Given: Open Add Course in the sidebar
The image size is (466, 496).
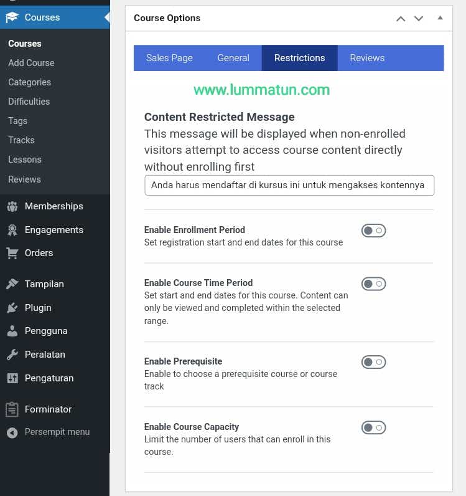Looking at the screenshot, I should [31, 63].
